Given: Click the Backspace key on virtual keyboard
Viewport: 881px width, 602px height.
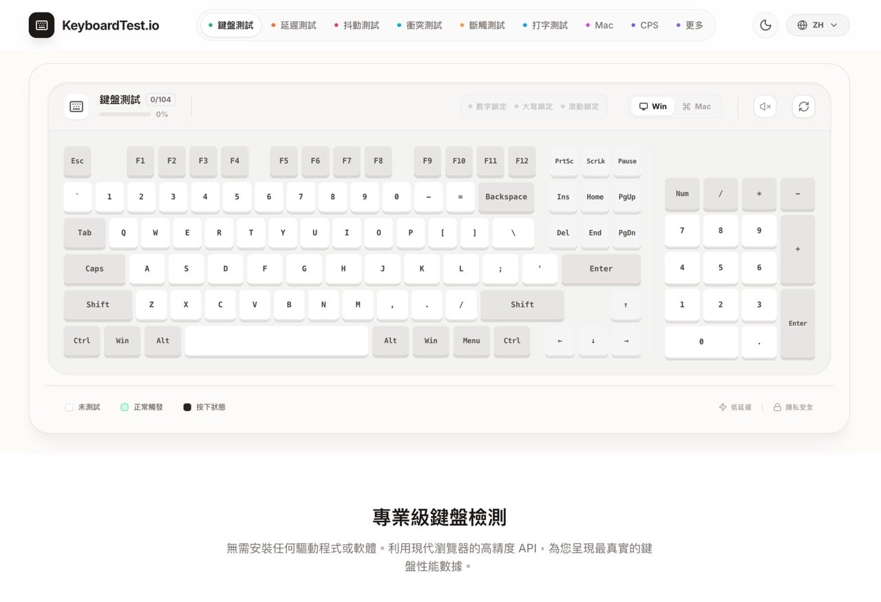Looking at the screenshot, I should (x=506, y=197).
